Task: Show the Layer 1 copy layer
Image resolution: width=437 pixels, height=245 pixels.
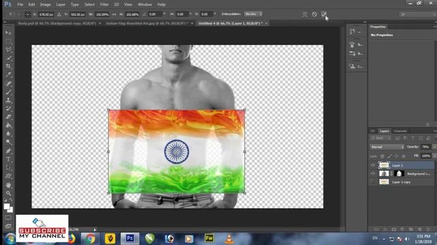Action: pos(373,182)
